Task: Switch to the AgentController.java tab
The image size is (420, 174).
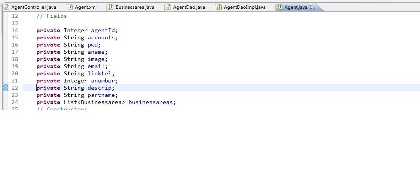Action: pyautogui.click(x=33, y=7)
